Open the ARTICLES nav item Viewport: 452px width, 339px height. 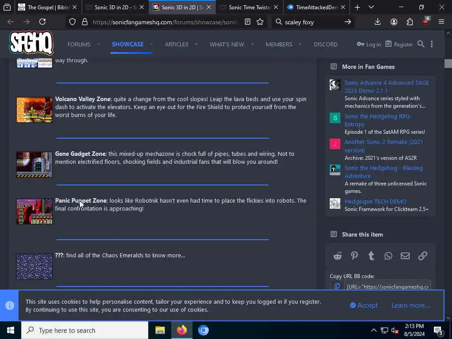177,45
